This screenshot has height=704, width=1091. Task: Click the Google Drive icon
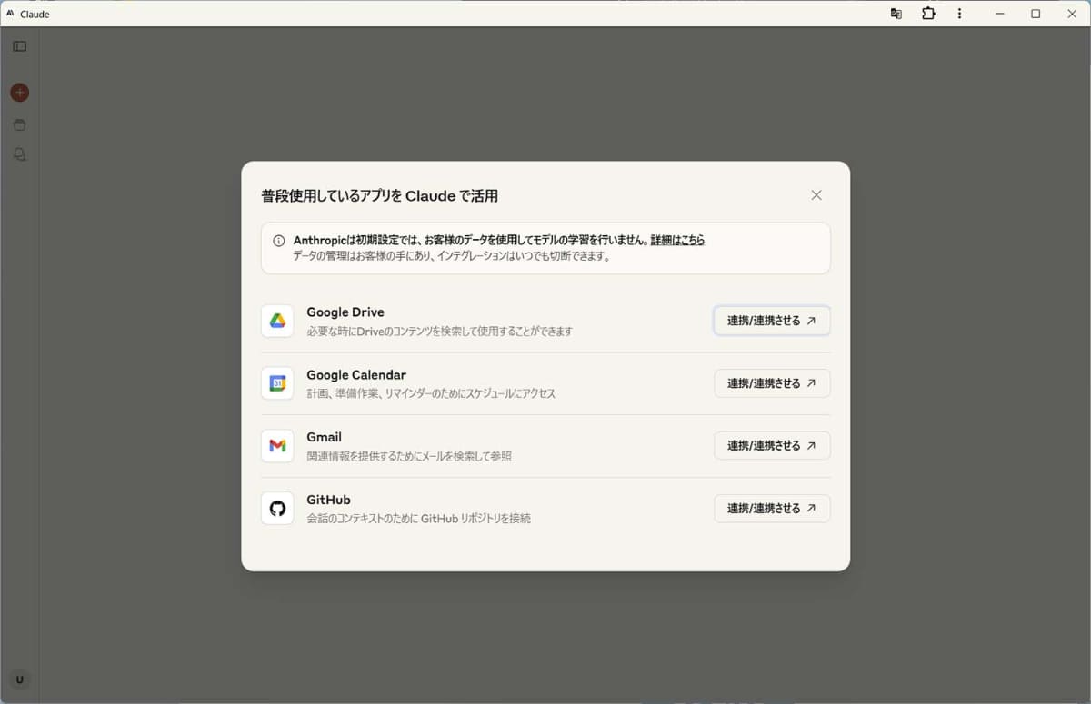pyautogui.click(x=277, y=321)
